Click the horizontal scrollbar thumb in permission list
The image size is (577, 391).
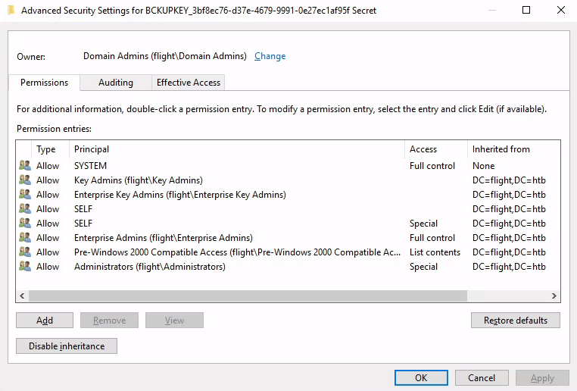tap(248, 296)
